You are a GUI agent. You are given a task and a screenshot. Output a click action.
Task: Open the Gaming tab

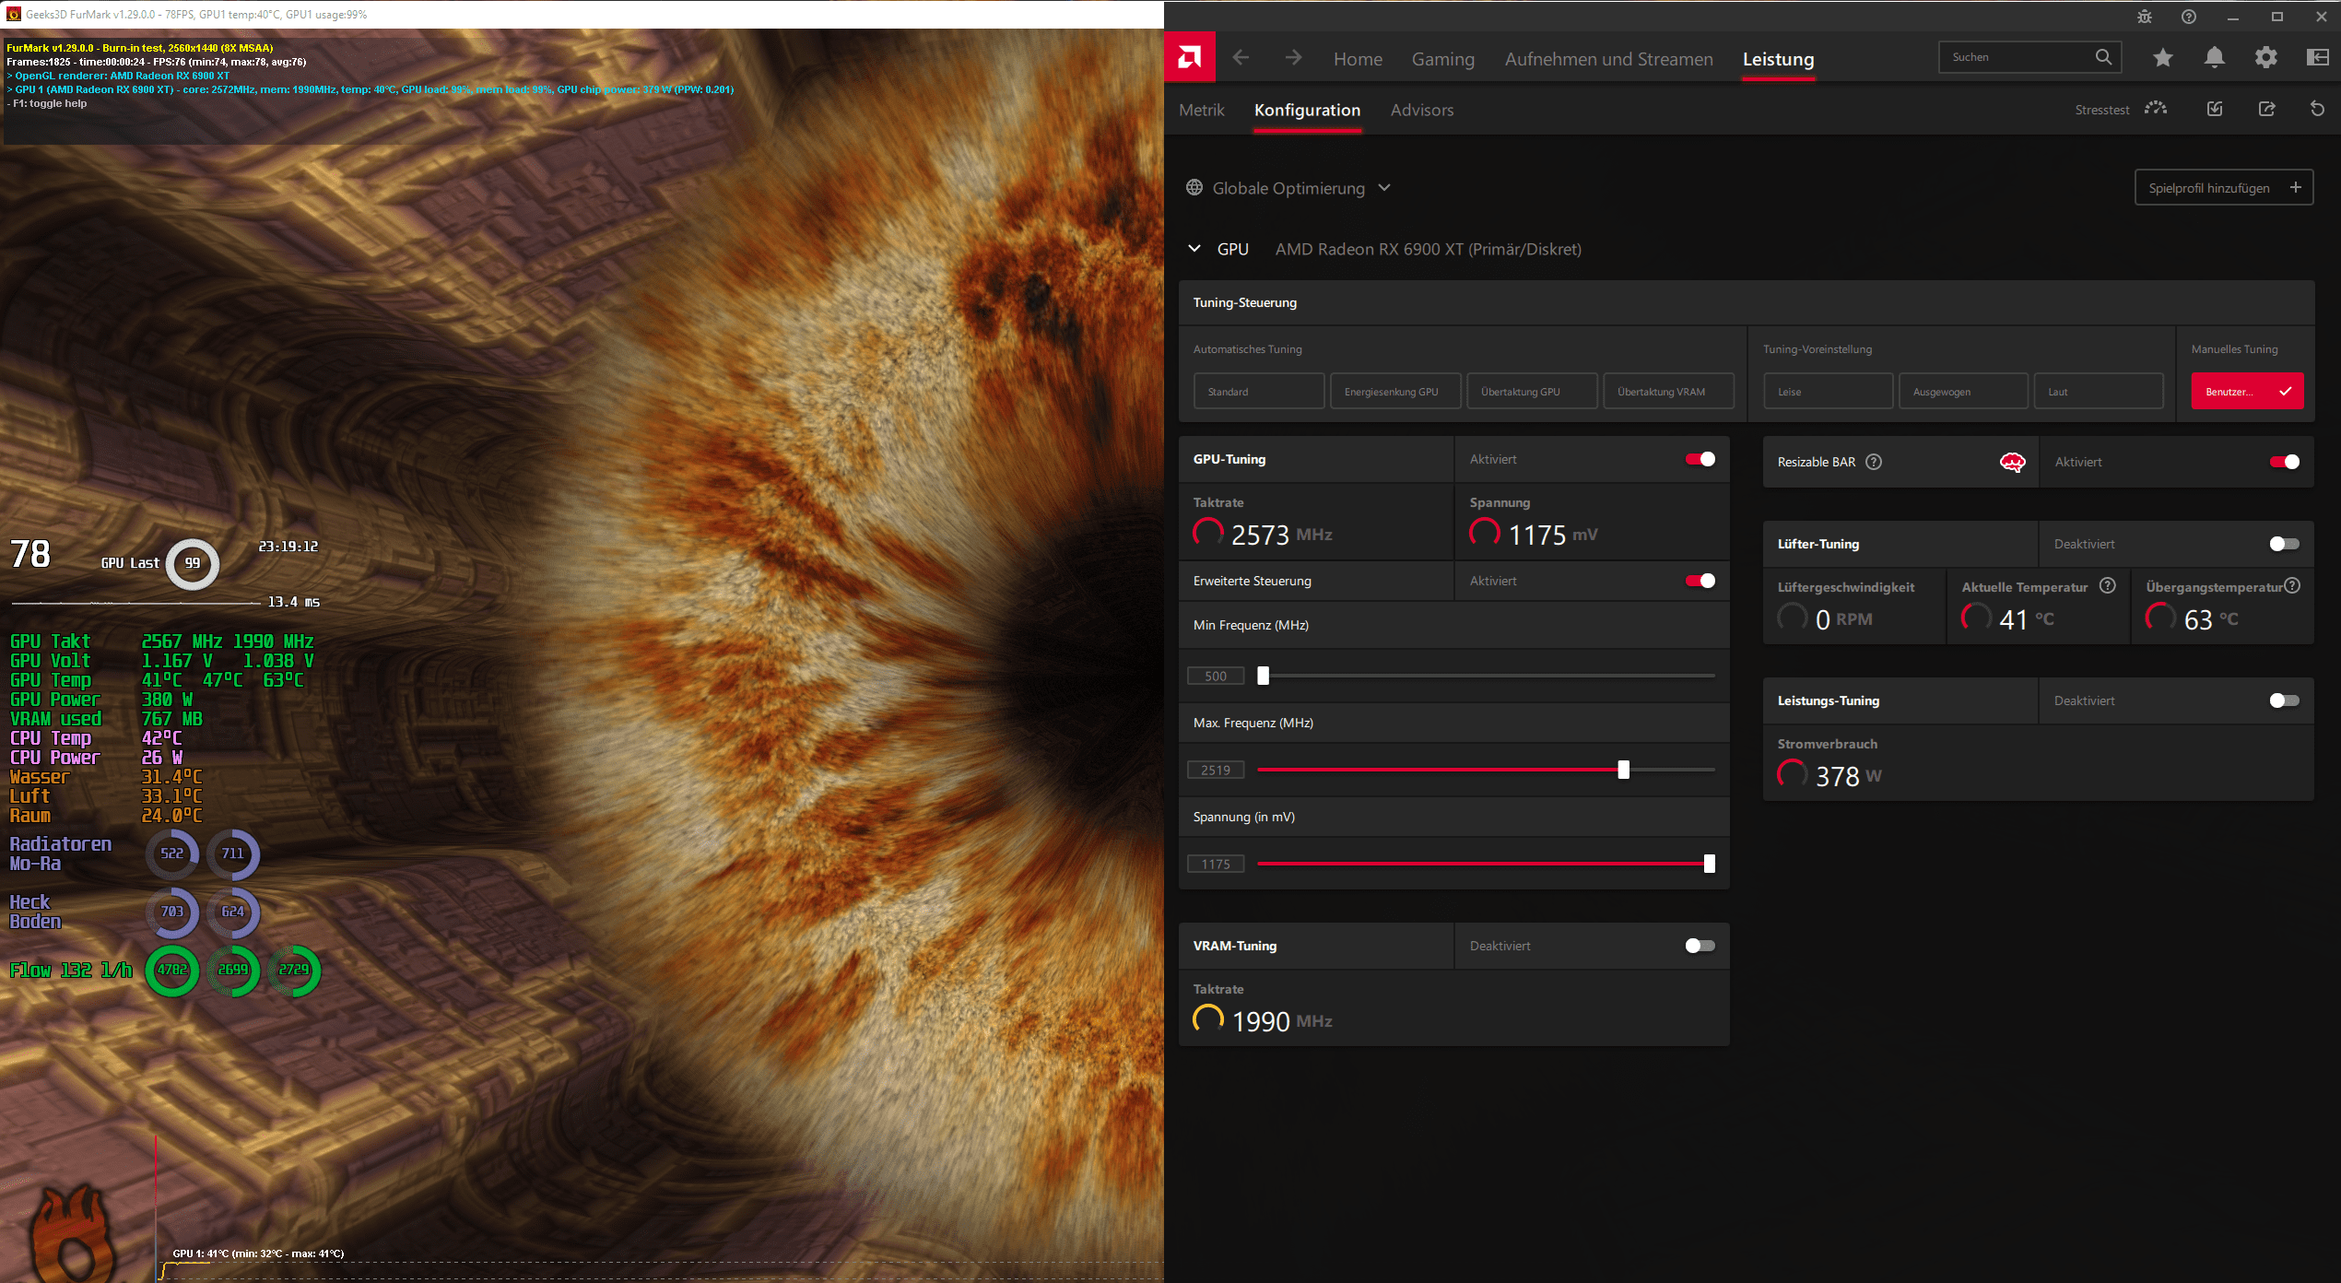[x=1442, y=59]
